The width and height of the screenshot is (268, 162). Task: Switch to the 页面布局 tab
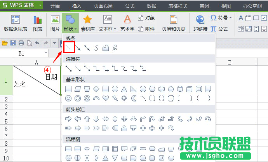103,6
